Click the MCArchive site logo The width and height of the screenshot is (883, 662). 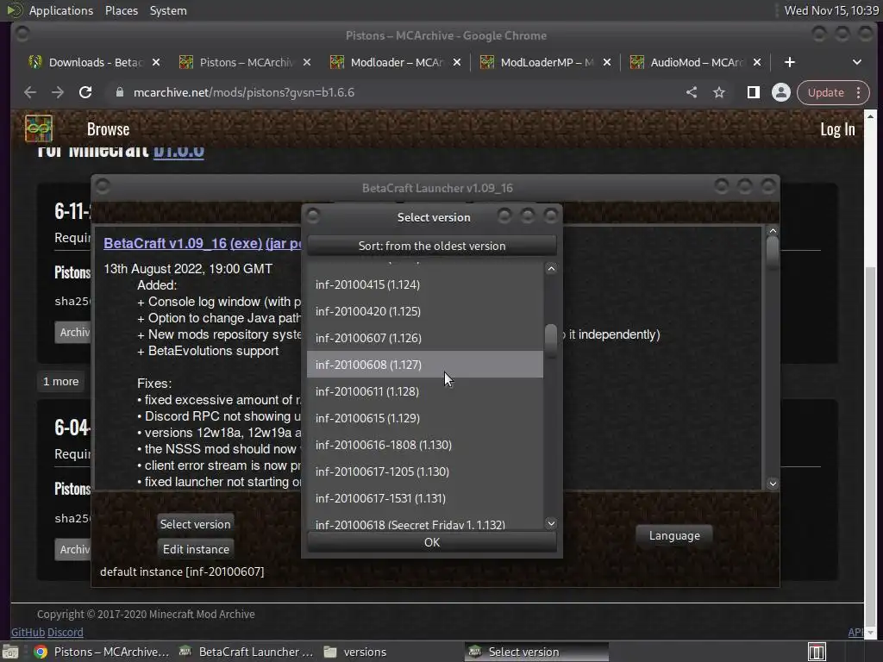38,128
